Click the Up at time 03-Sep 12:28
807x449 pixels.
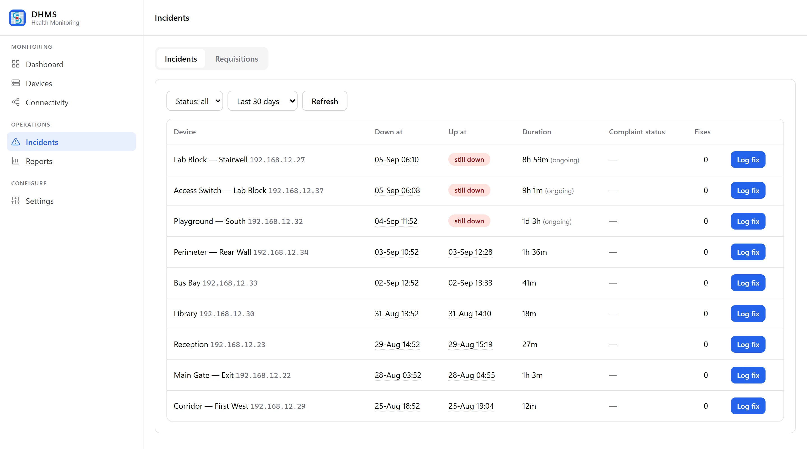[x=470, y=252]
